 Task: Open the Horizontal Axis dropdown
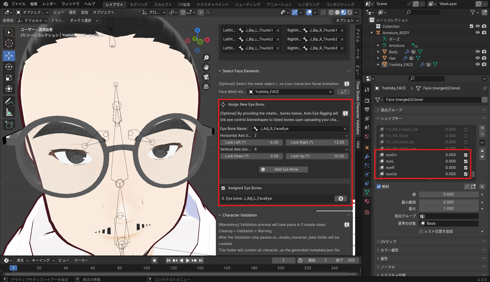(300, 136)
